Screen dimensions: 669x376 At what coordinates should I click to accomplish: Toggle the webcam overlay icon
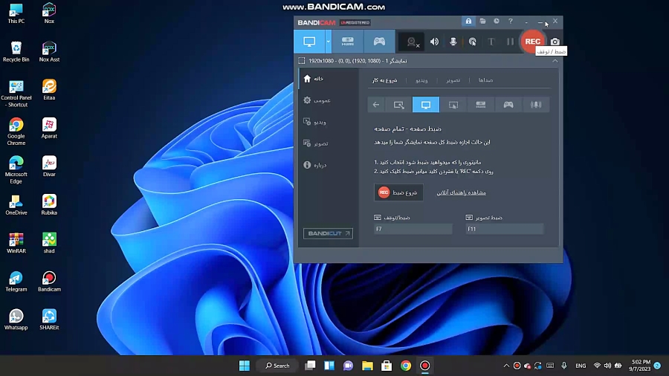412,42
